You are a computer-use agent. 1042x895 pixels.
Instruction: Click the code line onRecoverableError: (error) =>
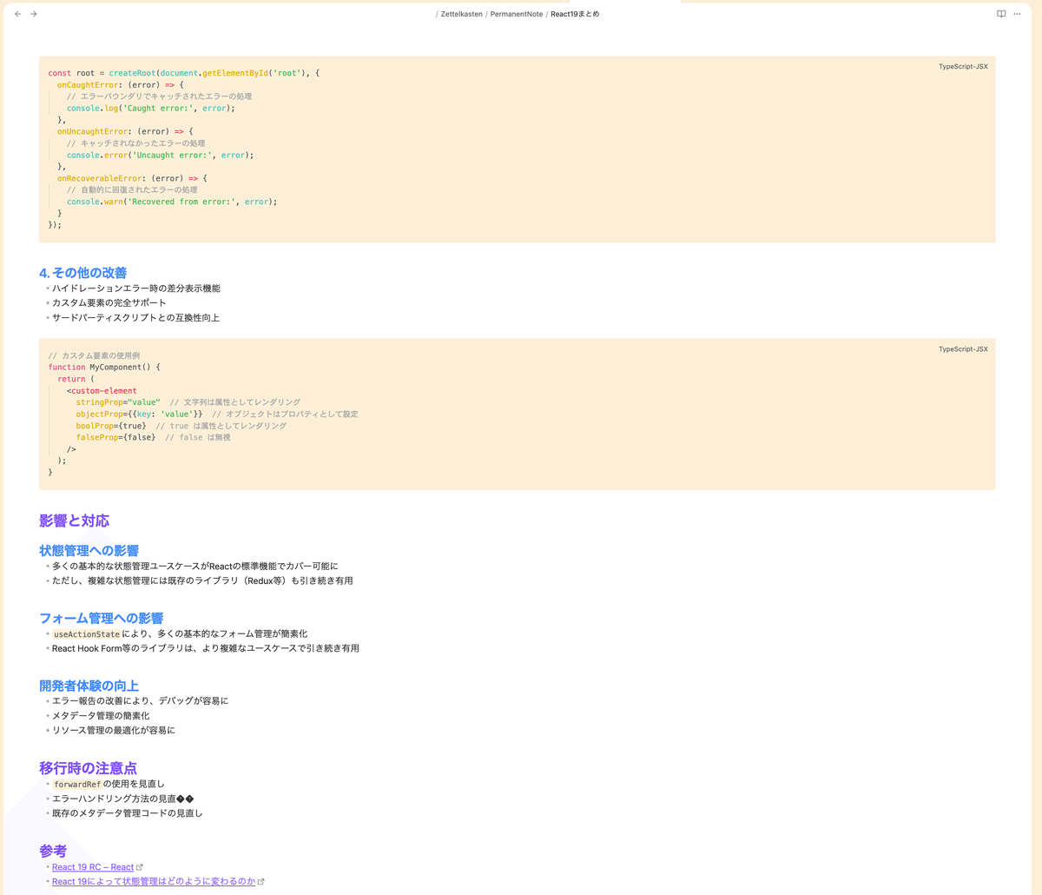132,178
